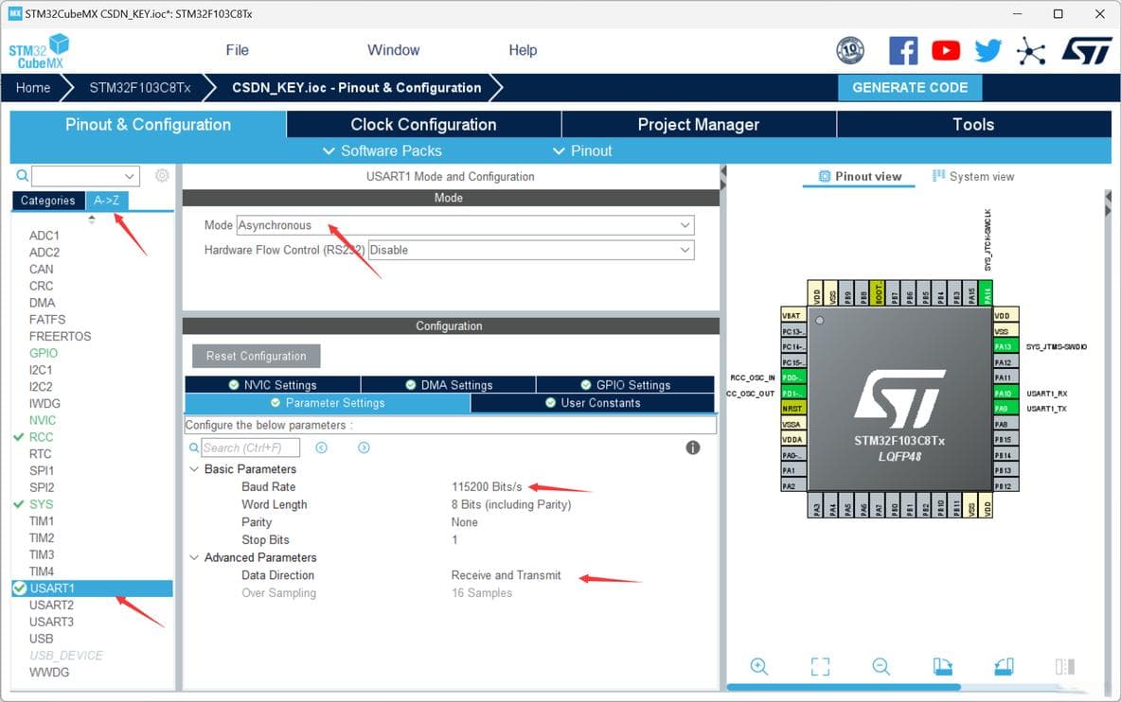
Task: Select USART2 in the peripheral list
Action: point(51,605)
